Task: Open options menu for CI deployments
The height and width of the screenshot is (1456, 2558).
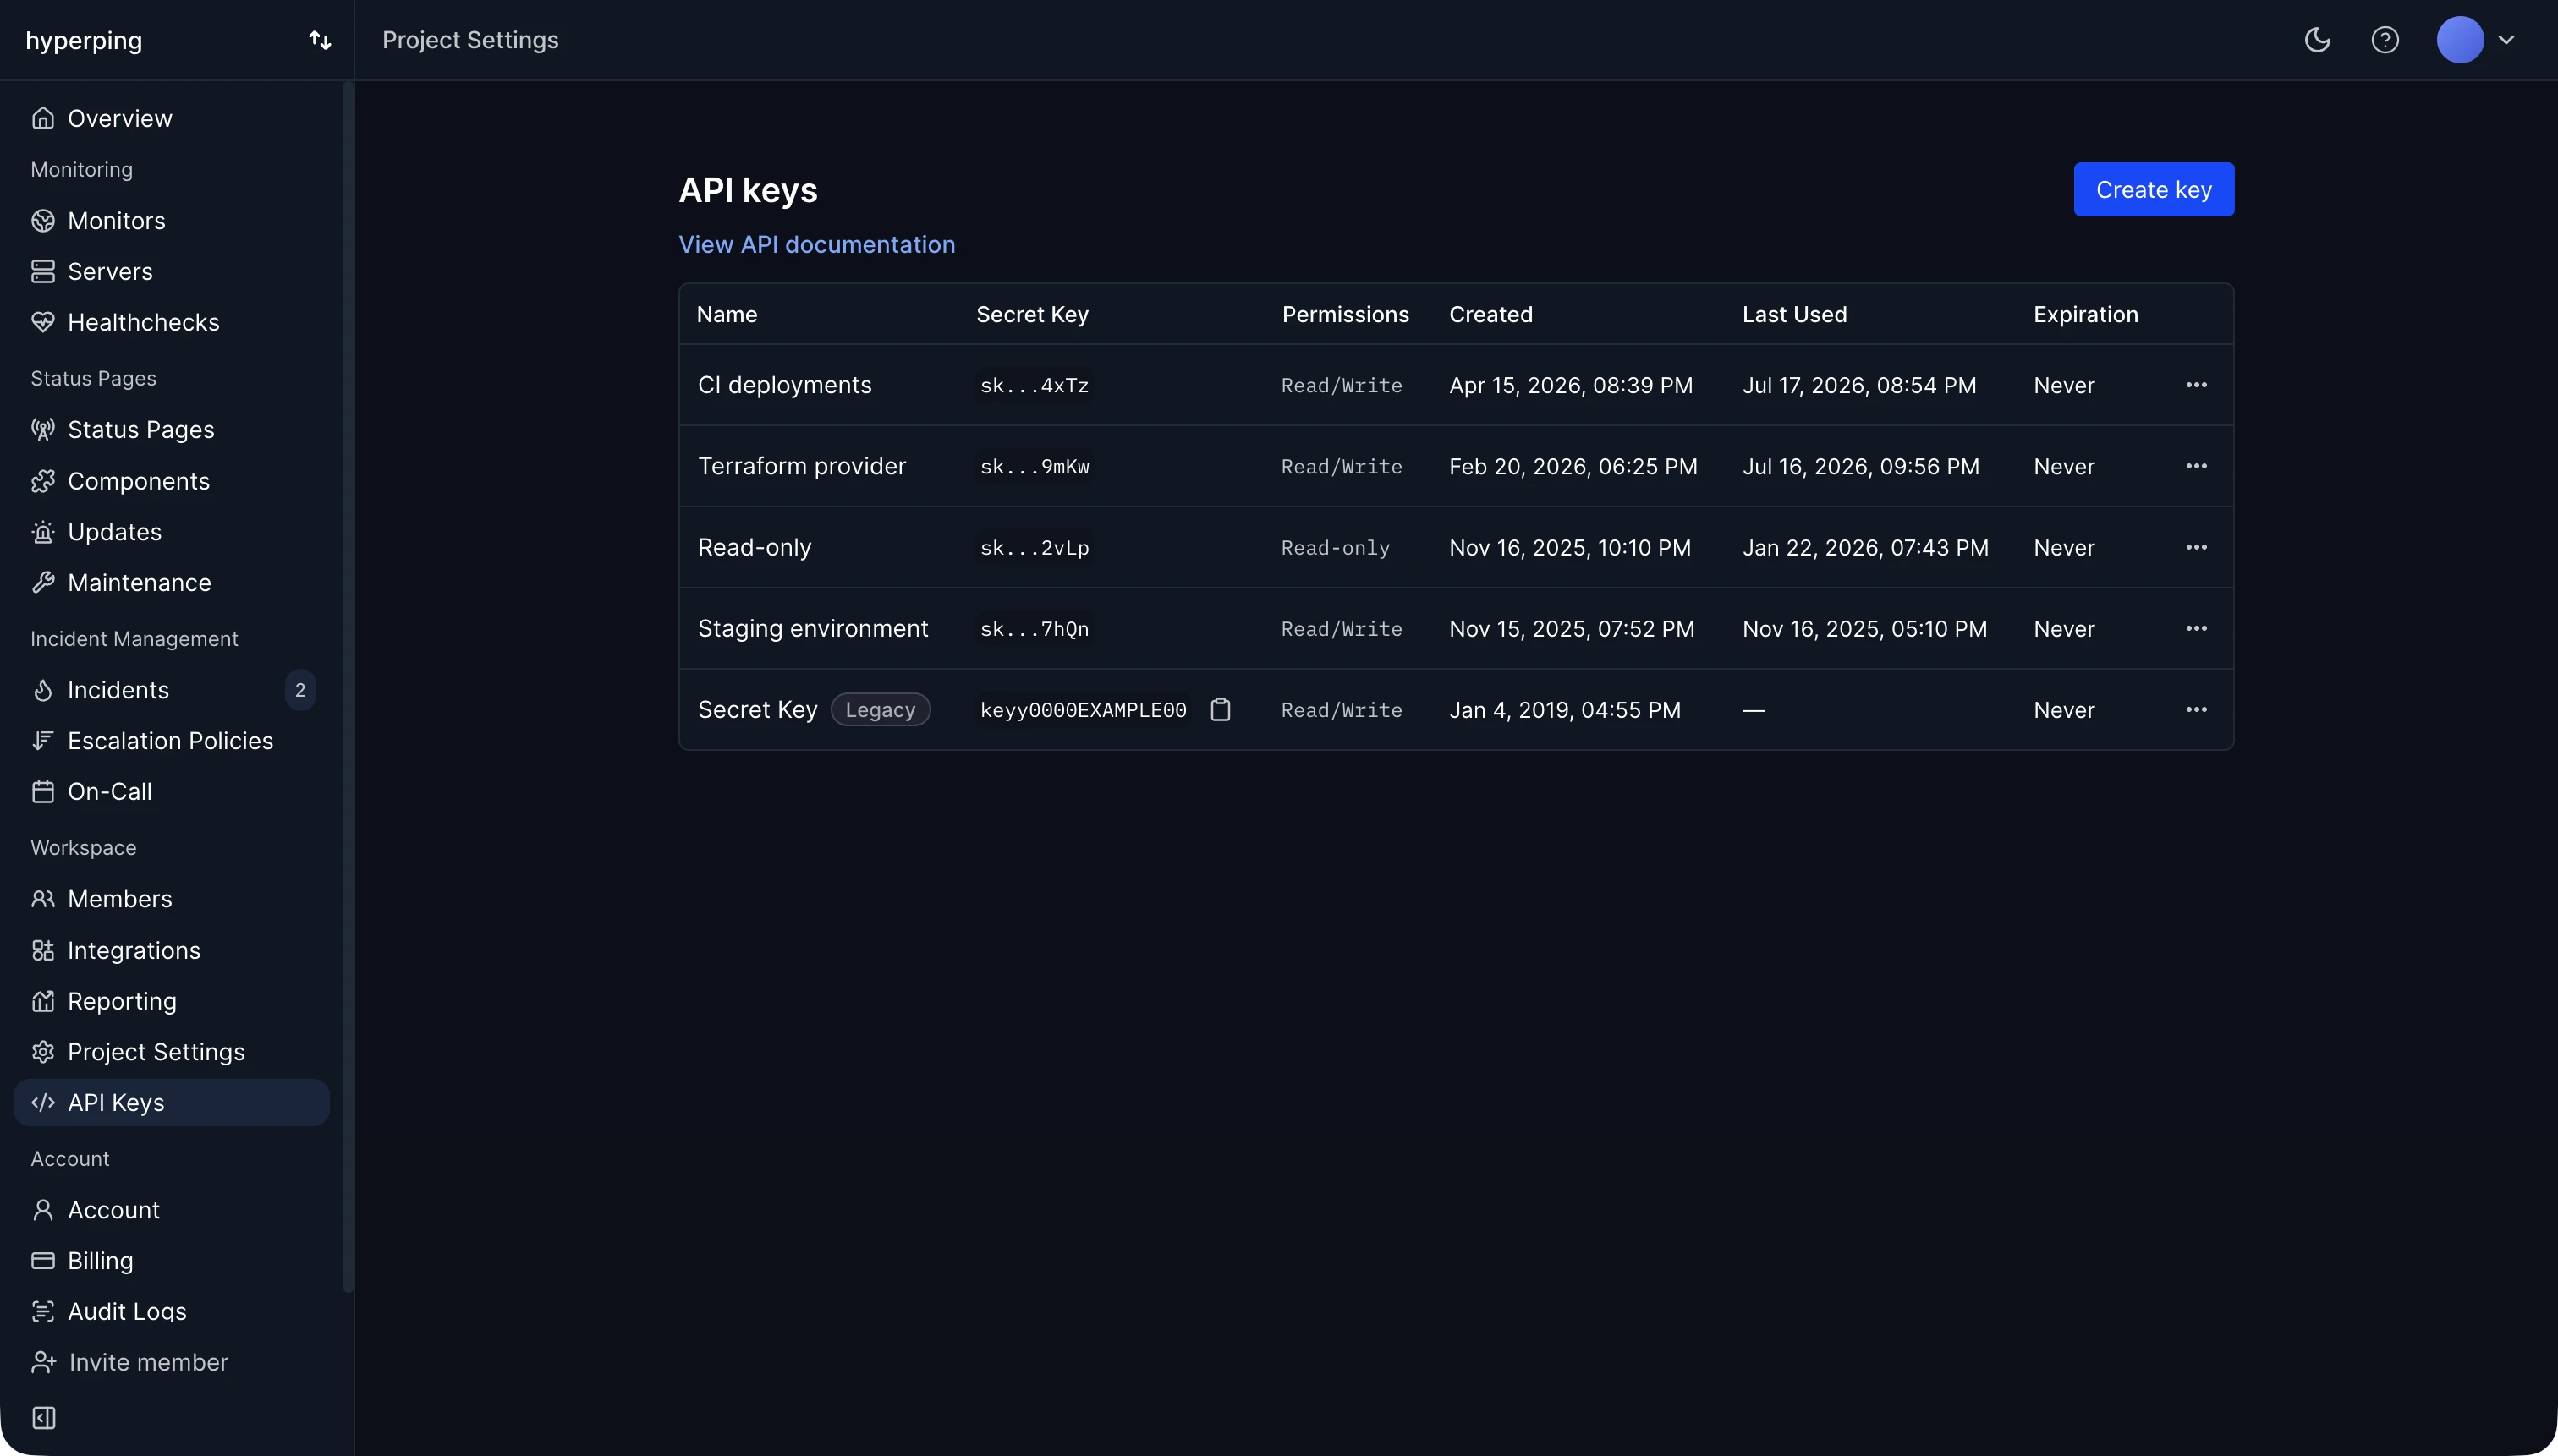Action: click(x=2196, y=385)
